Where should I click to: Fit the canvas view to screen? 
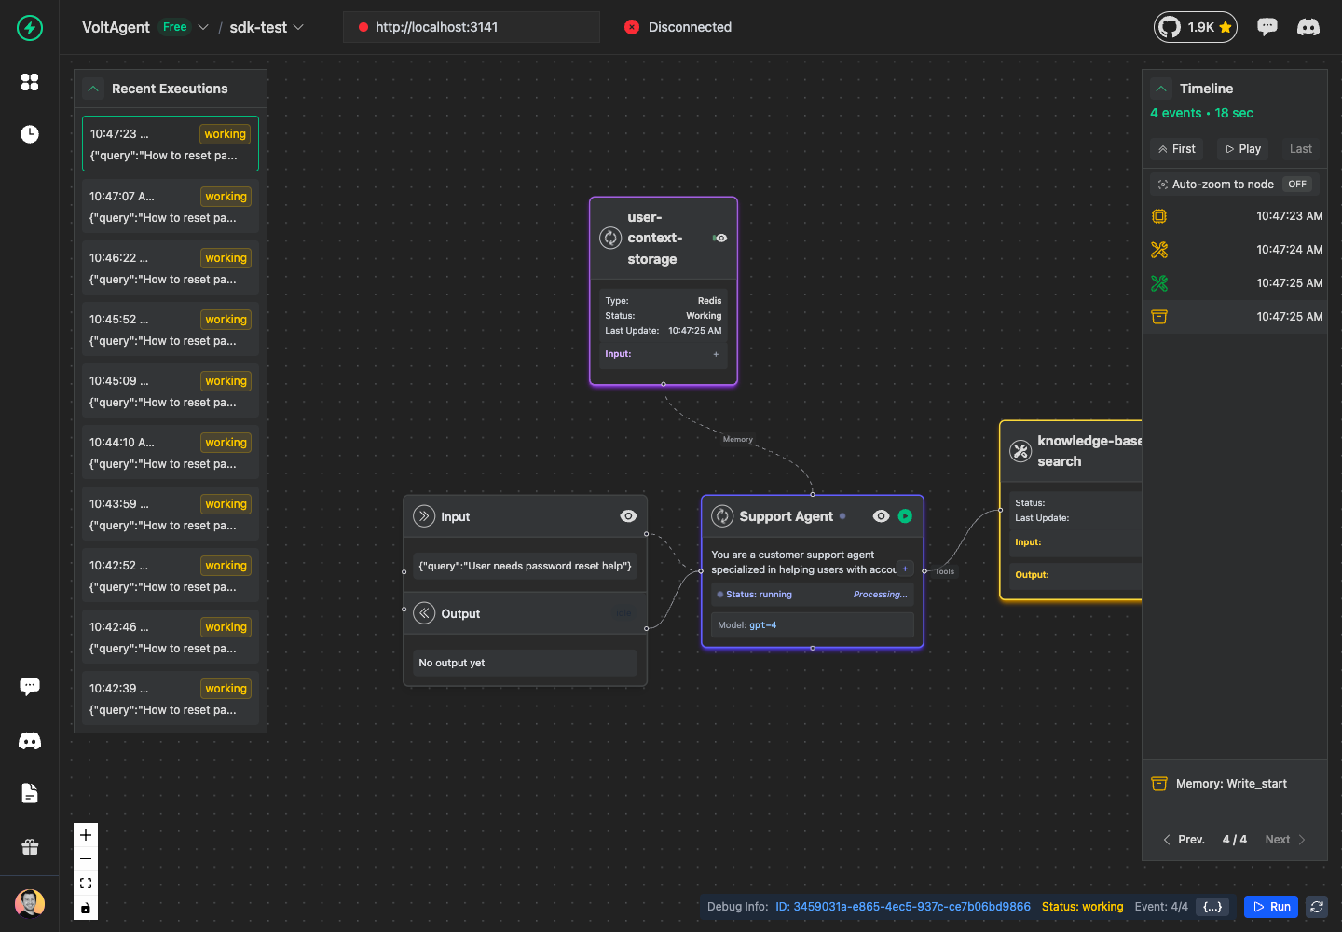[86, 884]
